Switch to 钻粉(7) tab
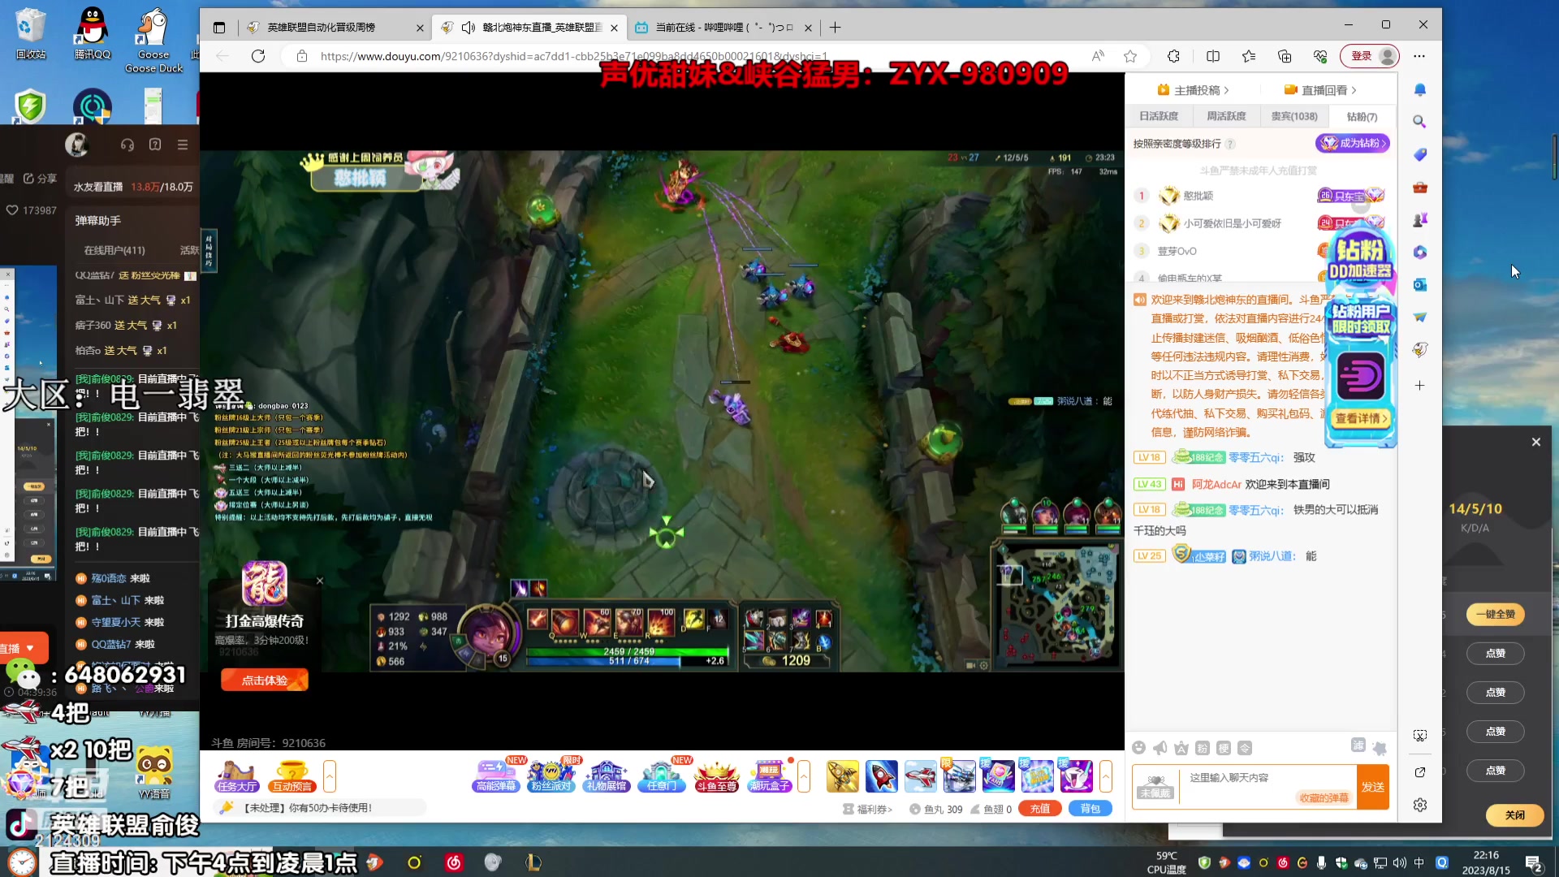This screenshot has height=877, width=1559. point(1362,116)
